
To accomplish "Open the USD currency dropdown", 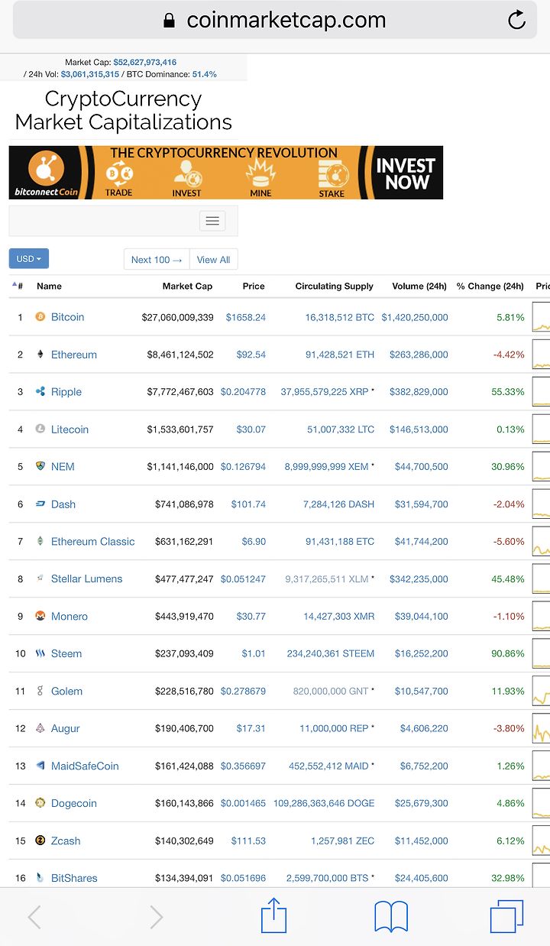I will pos(29,259).
